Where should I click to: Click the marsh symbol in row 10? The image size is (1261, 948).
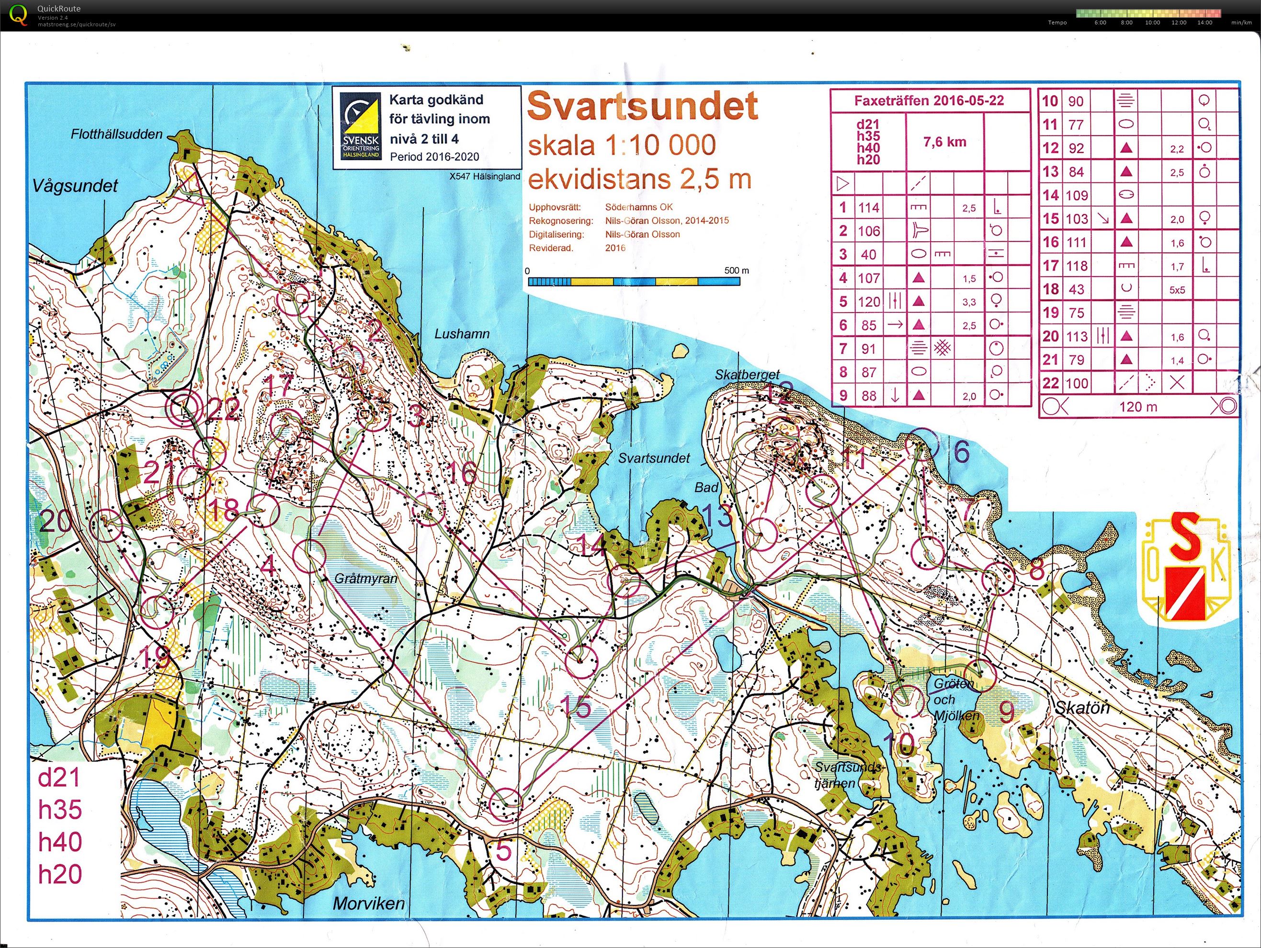1126,101
